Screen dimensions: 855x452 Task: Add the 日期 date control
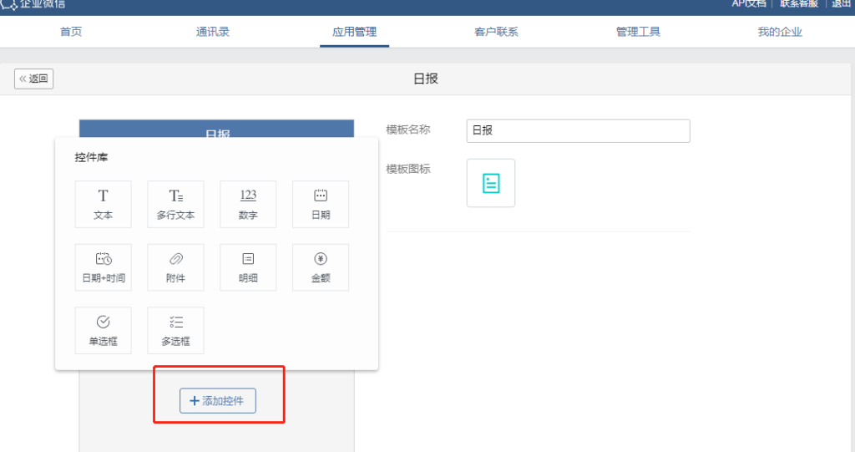[x=321, y=204]
